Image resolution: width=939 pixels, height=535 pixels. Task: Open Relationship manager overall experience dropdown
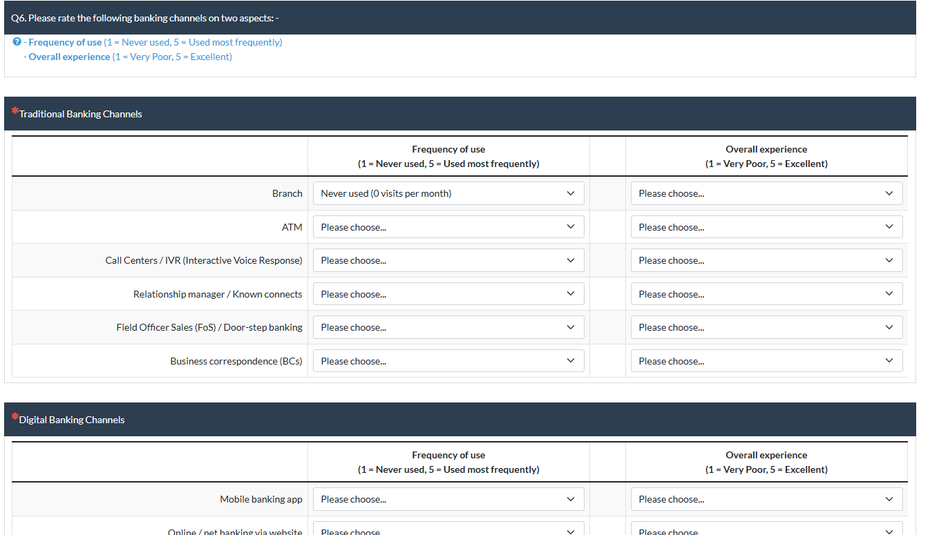(766, 294)
